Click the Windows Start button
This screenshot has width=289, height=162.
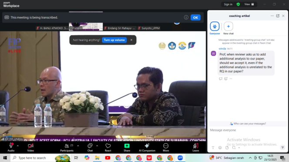5,158
